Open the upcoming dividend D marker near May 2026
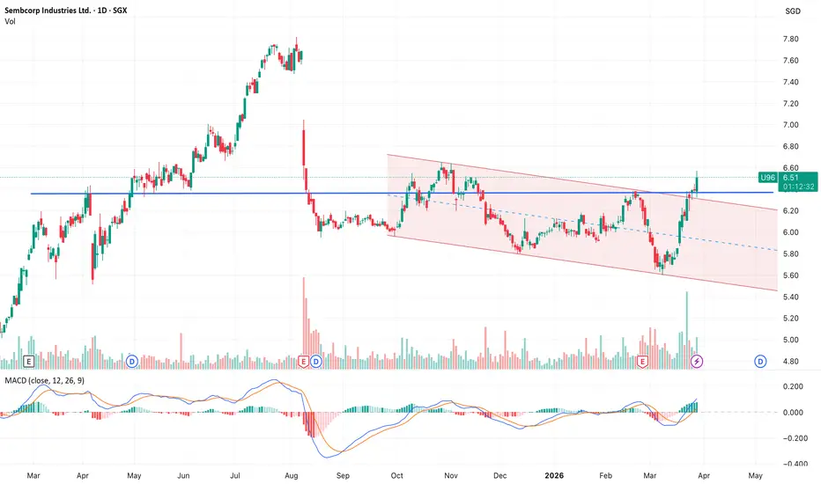Viewport: 821px width, 484px height. 760,361
